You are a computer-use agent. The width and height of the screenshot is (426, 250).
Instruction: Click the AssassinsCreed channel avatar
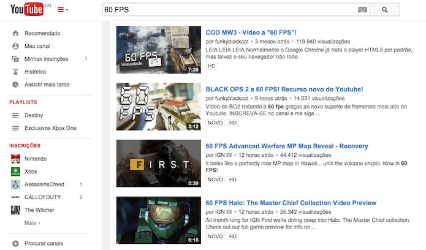point(15,184)
